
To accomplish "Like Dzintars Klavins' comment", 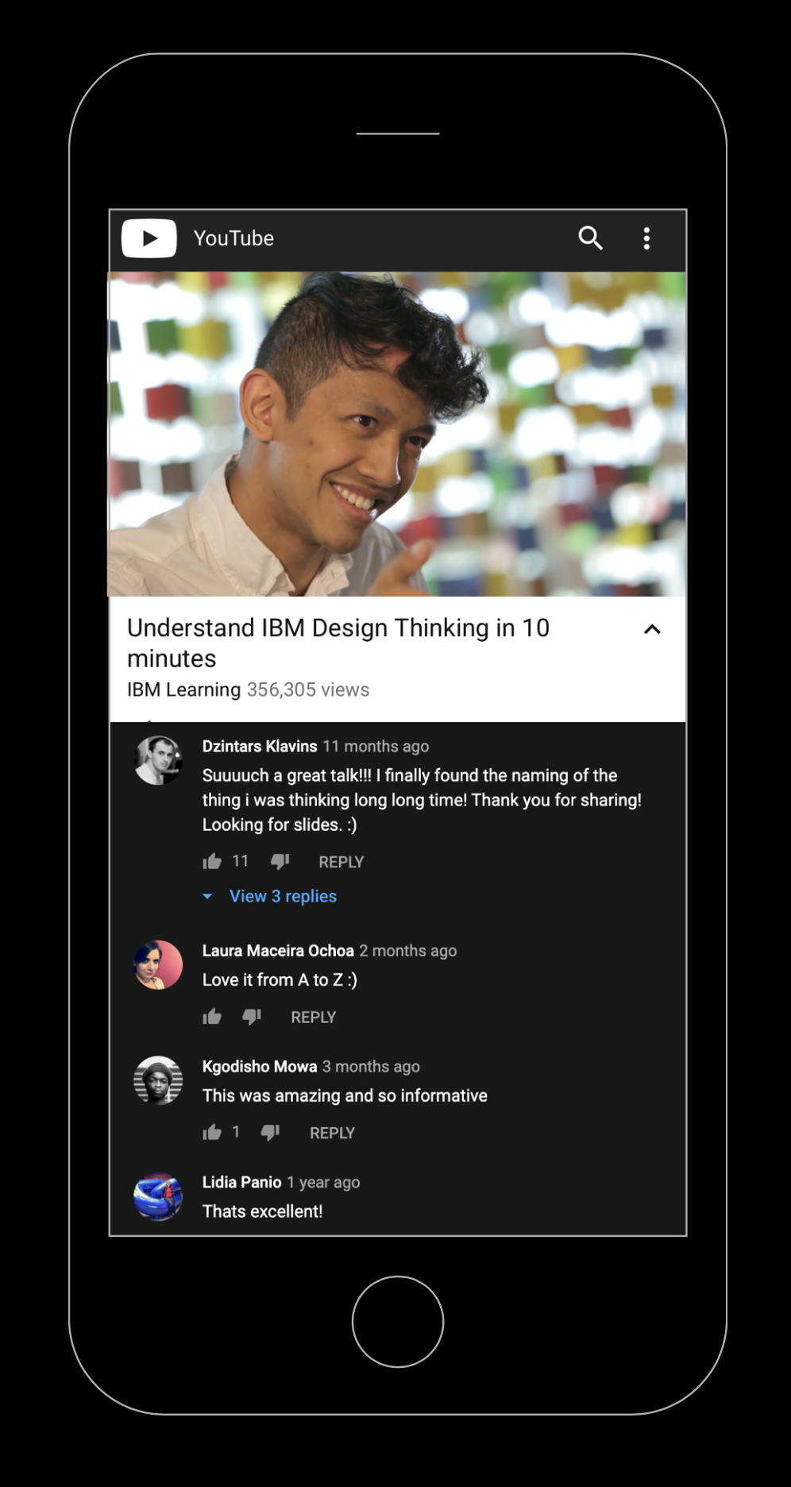I will [x=212, y=862].
